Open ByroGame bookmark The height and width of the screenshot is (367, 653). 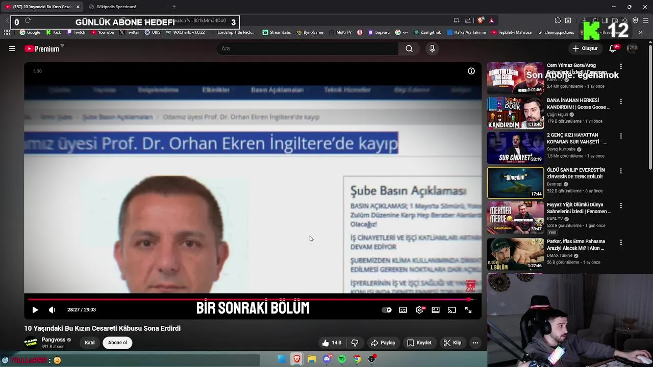pos(310,32)
